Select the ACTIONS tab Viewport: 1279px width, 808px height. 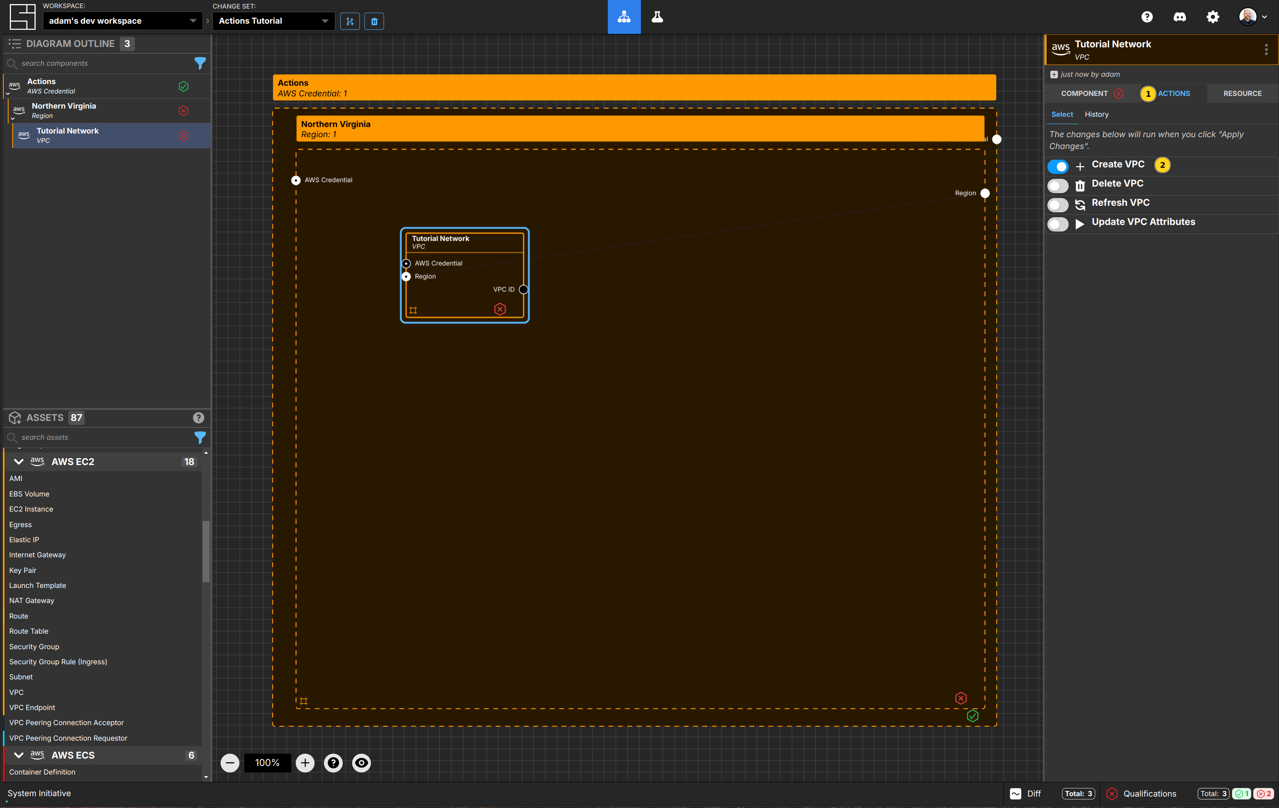click(1166, 93)
